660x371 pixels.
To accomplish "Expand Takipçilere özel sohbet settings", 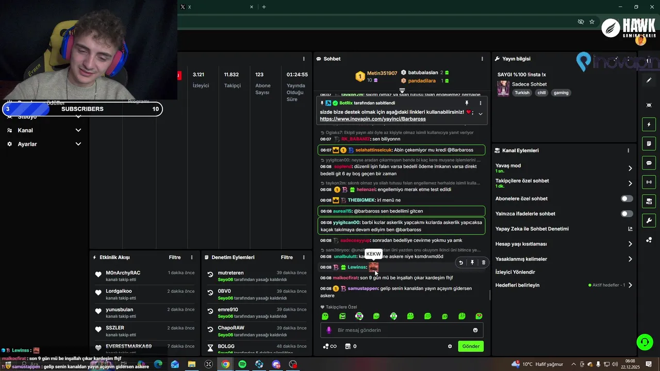I will coord(630,183).
